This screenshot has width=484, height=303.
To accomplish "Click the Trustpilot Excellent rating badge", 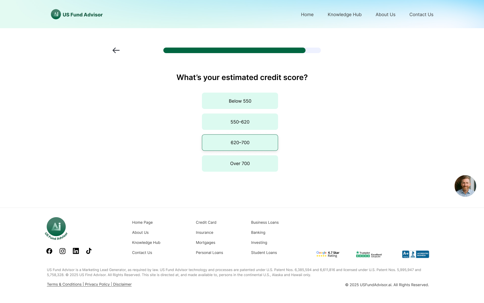I will (x=369, y=254).
